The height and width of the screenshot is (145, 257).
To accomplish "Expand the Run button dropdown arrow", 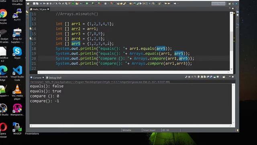I will tap(90, 4).
